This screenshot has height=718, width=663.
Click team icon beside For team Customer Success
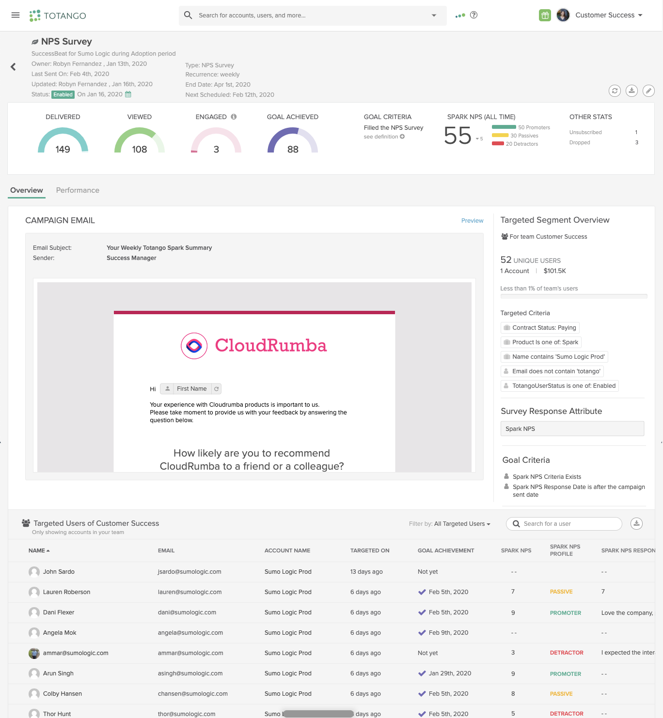click(x=505, y=236)
